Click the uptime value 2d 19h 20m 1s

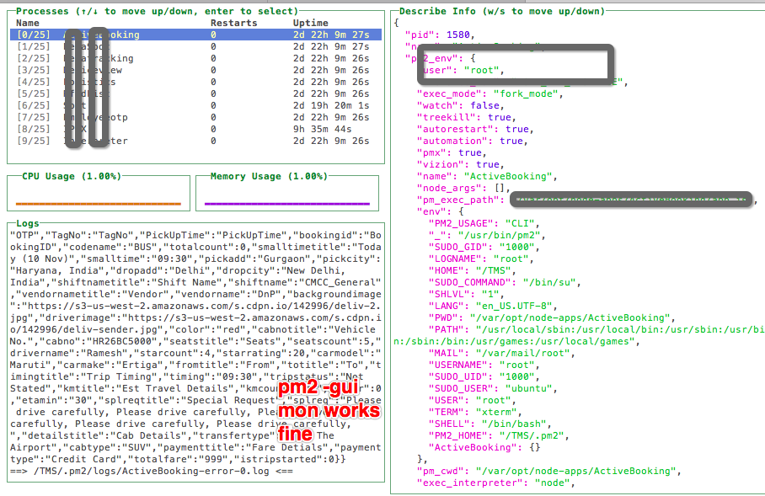pyautogui.click(x=331, y=105)
